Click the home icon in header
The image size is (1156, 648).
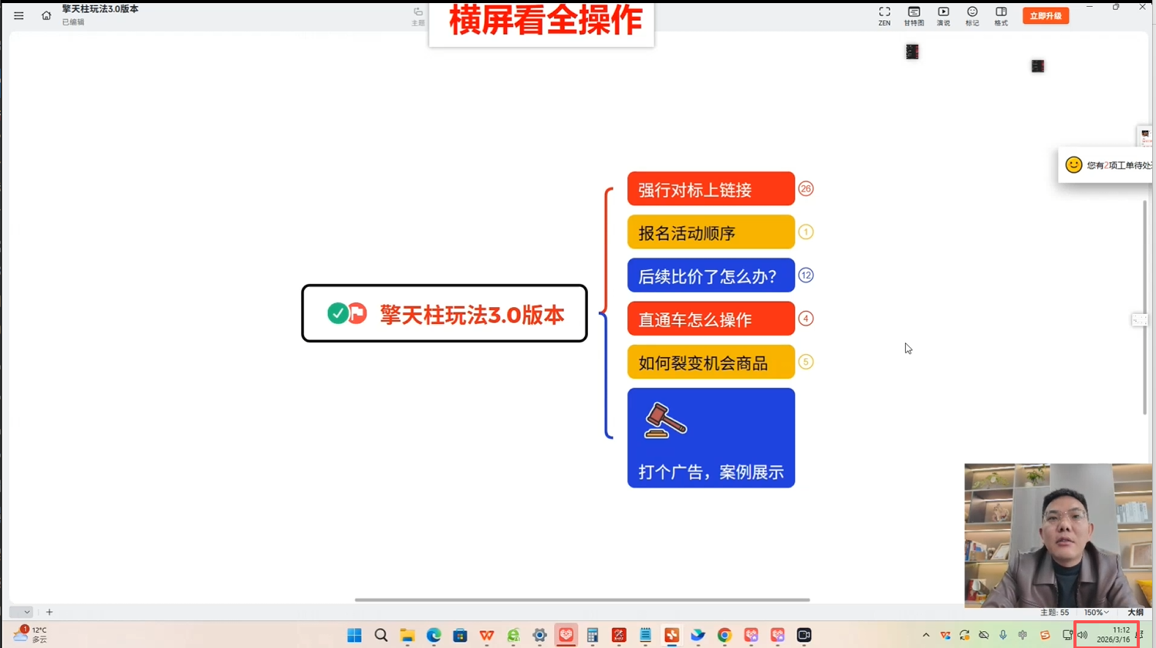[46, 15]
